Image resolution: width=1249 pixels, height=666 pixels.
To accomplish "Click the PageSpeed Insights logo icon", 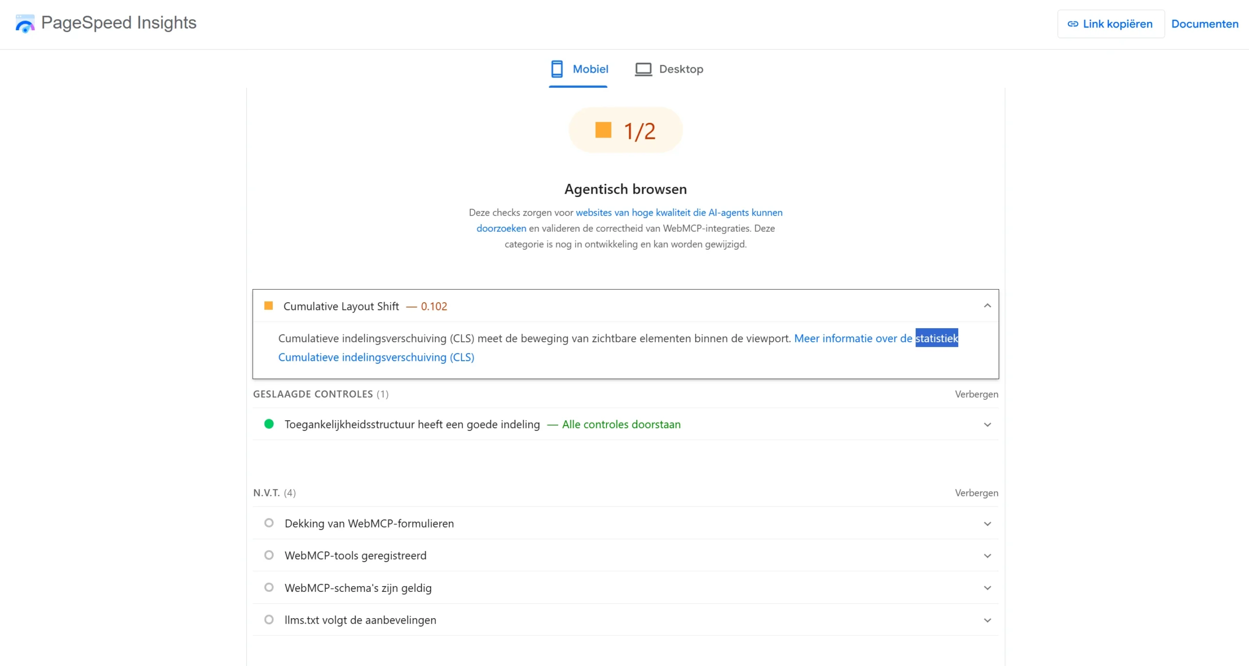I will 25,23.
